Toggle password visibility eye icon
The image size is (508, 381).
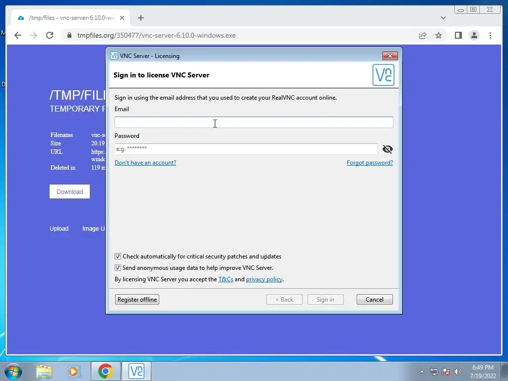pos(387,149)
